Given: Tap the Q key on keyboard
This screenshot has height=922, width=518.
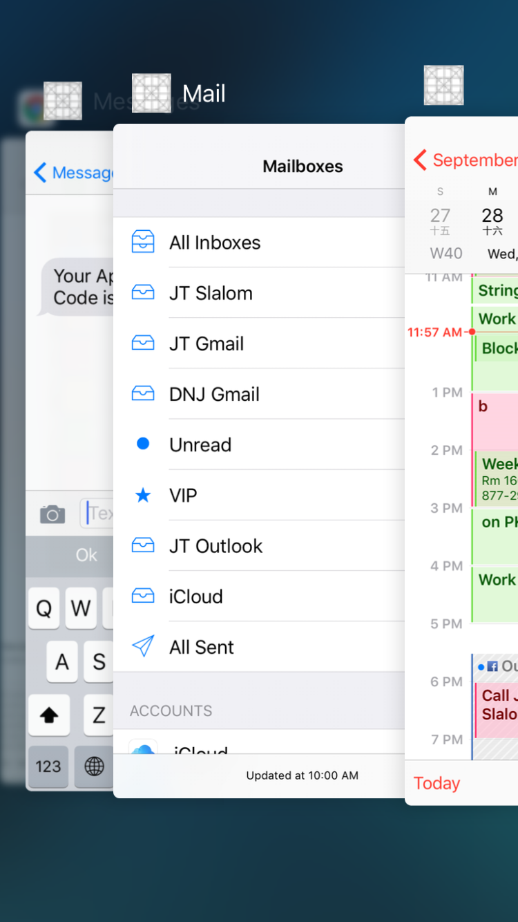Looking at the screenshot, I should click(x=44, y=608).
